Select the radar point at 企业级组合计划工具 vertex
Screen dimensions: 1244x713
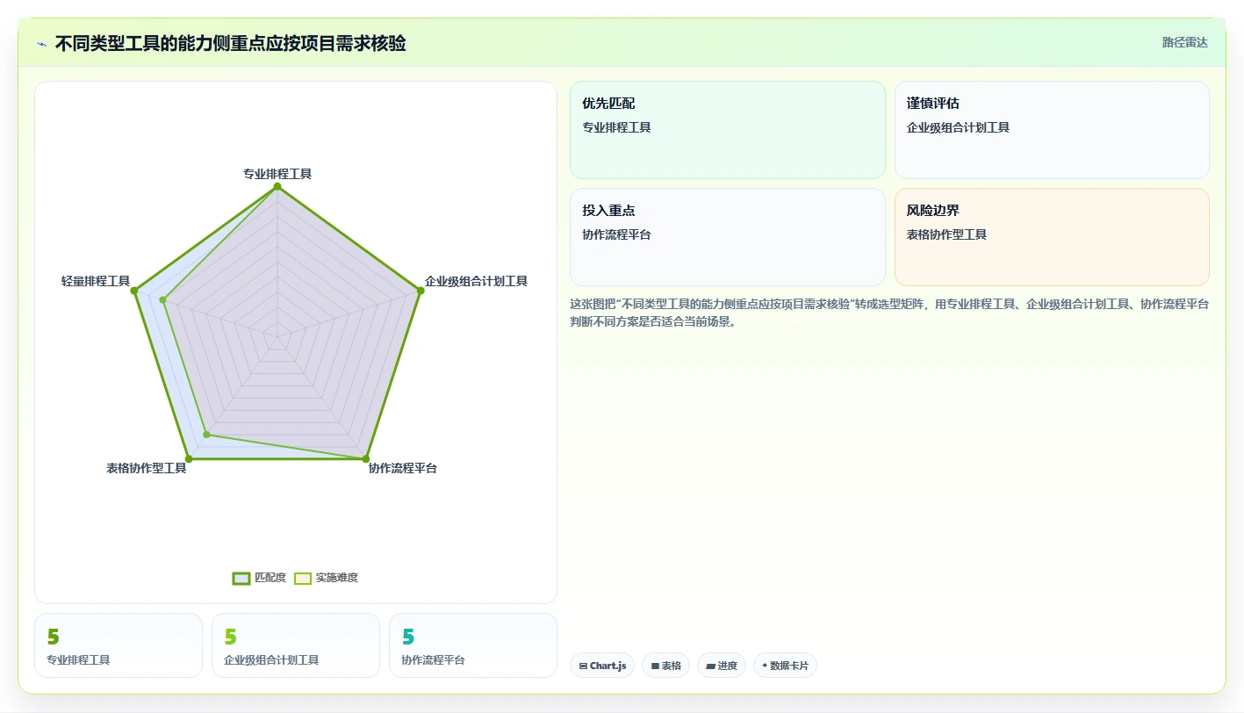click(420, 291)
